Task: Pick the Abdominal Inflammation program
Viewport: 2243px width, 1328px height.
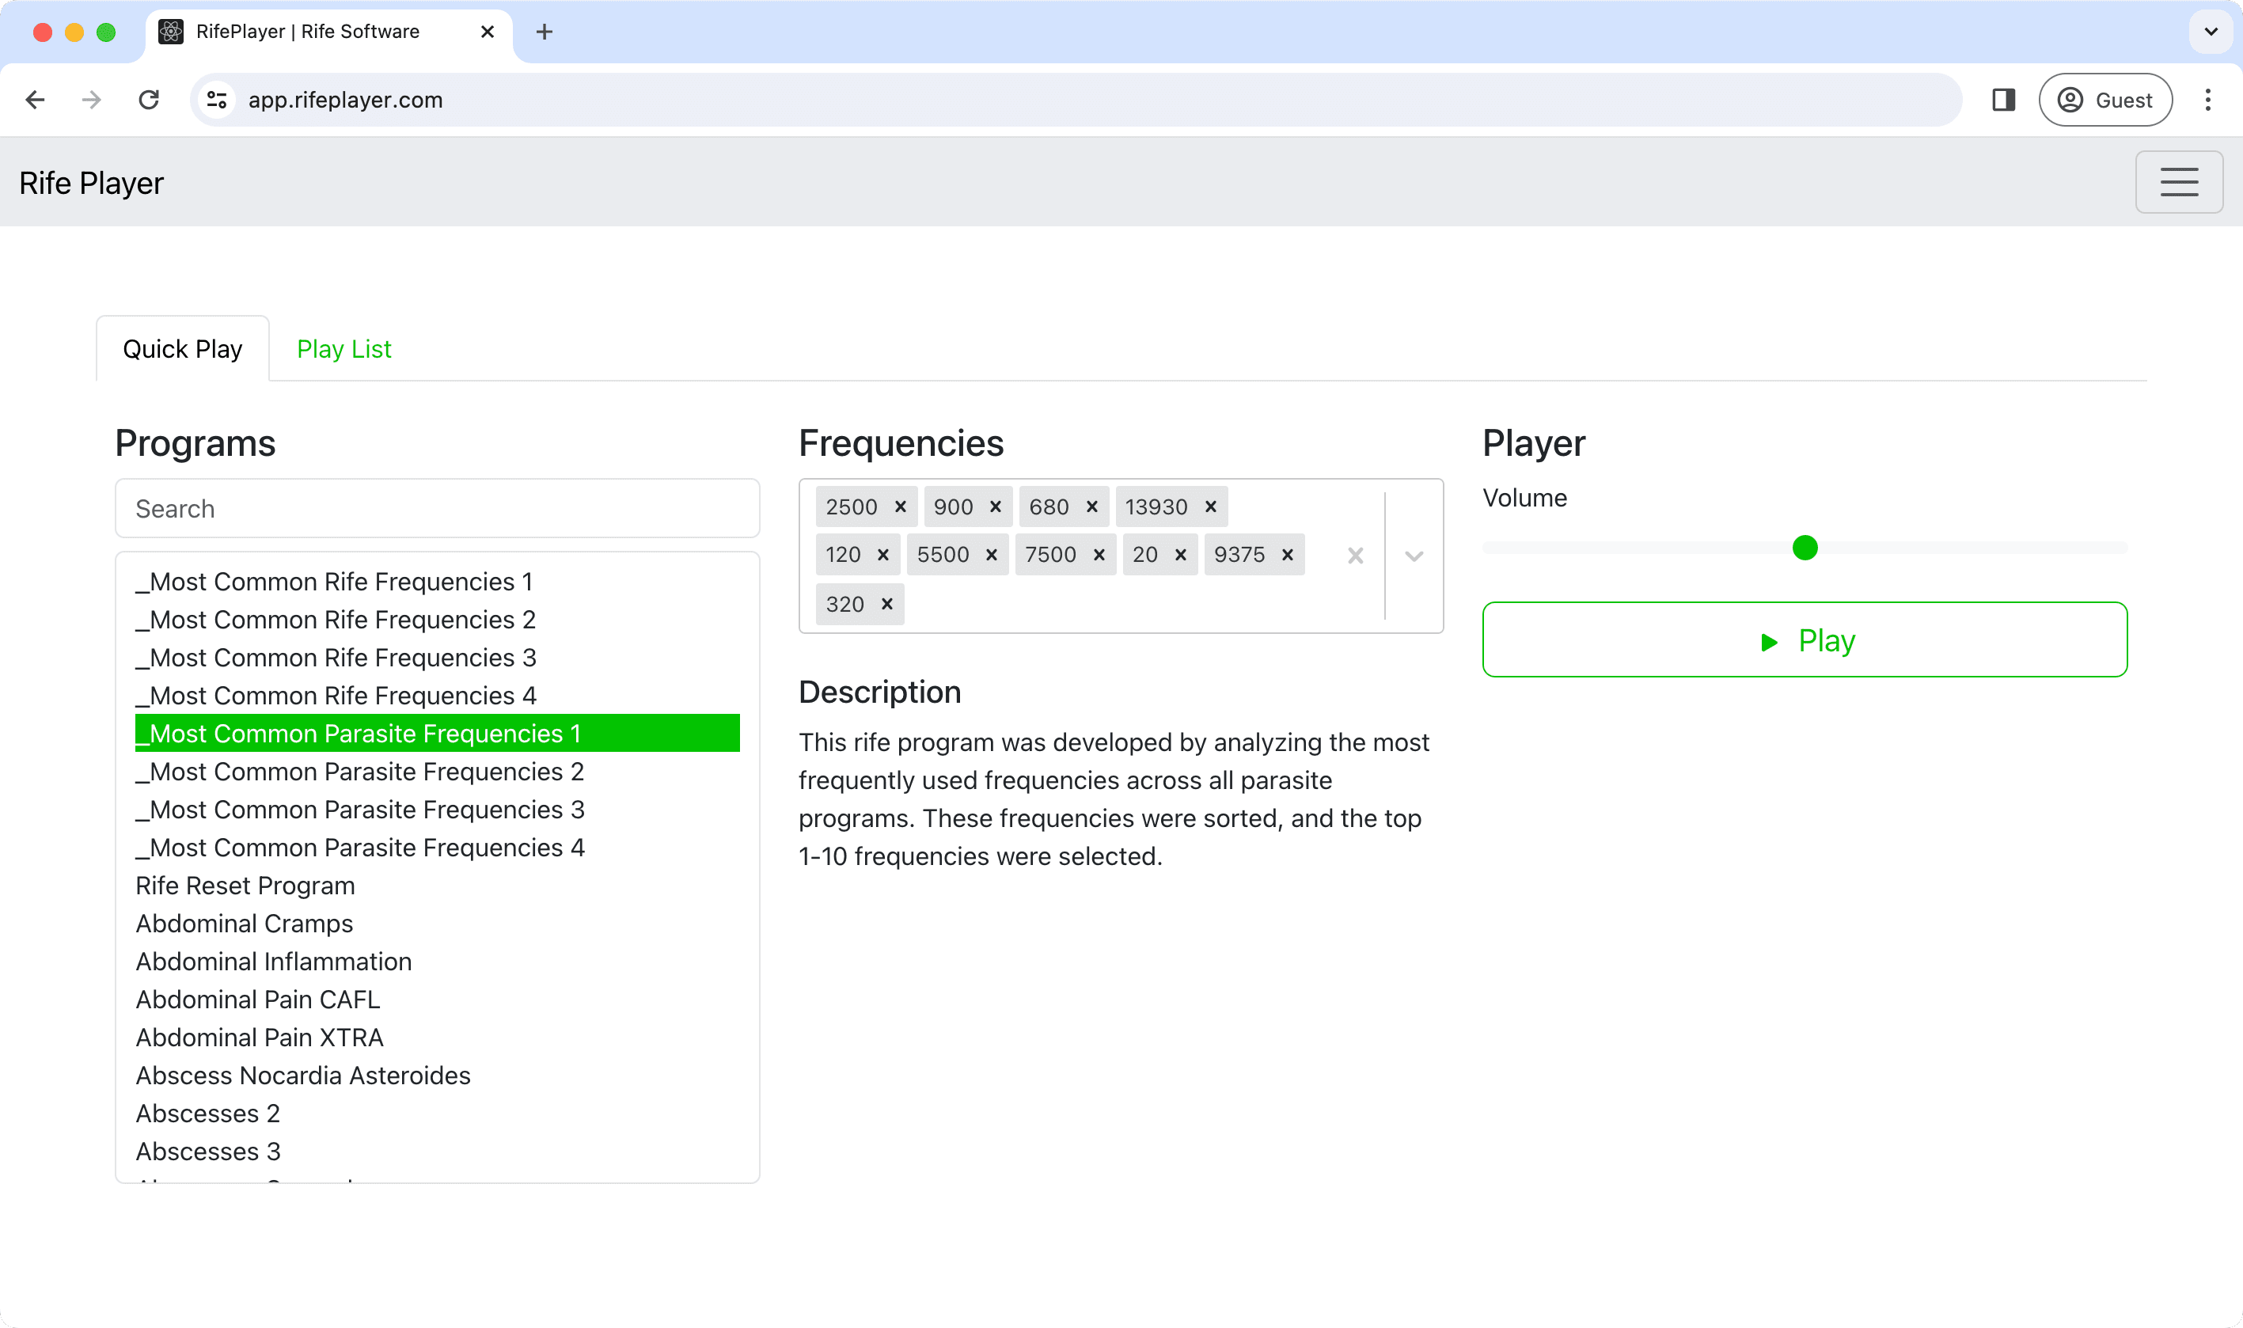Action: pyautogui.click(x=438, y=962)
